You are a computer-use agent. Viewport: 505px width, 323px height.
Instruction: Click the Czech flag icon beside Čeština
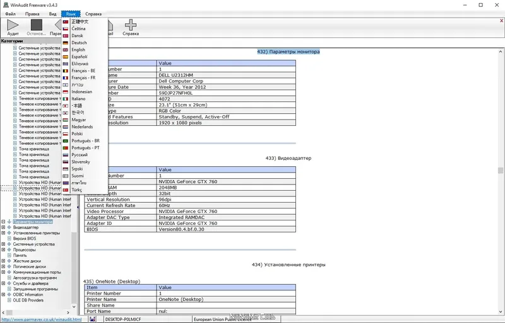[66, 28]
